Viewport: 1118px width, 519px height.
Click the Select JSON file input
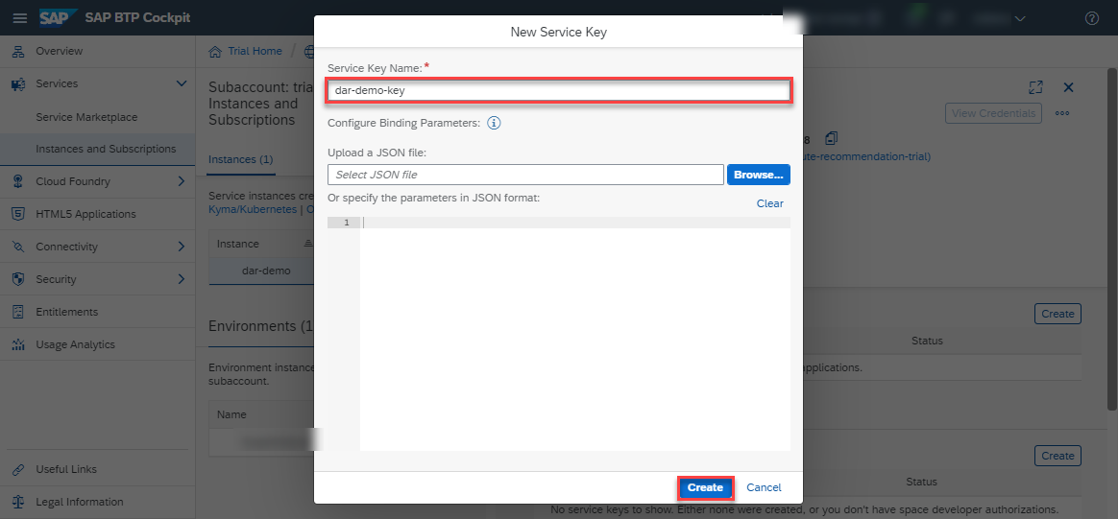525,175
